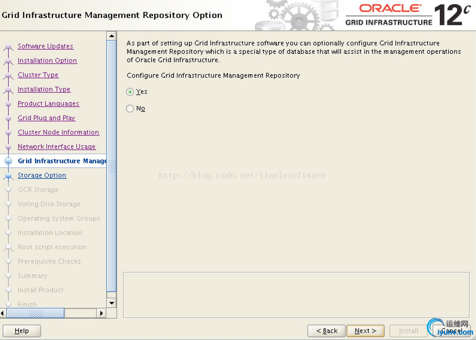476x340 pixels.
Task: Click the empty message area box
Action: [x=296, y=295]
